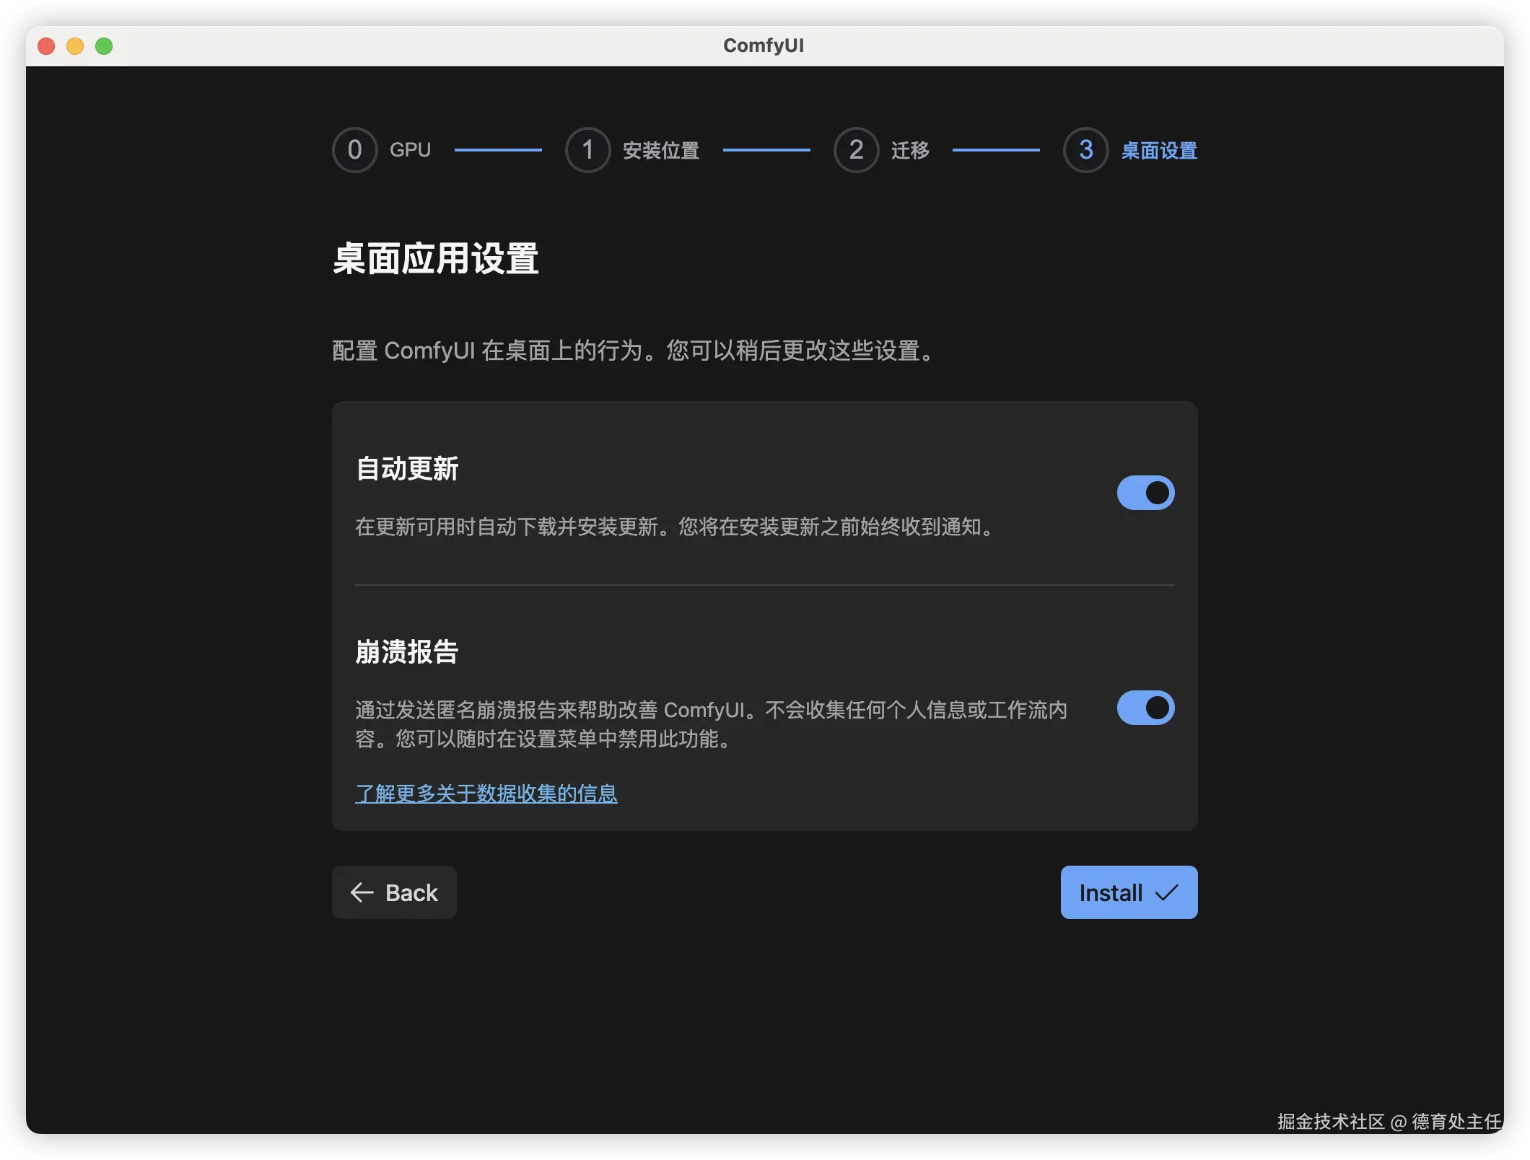The image size is (1530, 1160).
Task: Minimize the window with the yellow button
Action: click(75, 46)
